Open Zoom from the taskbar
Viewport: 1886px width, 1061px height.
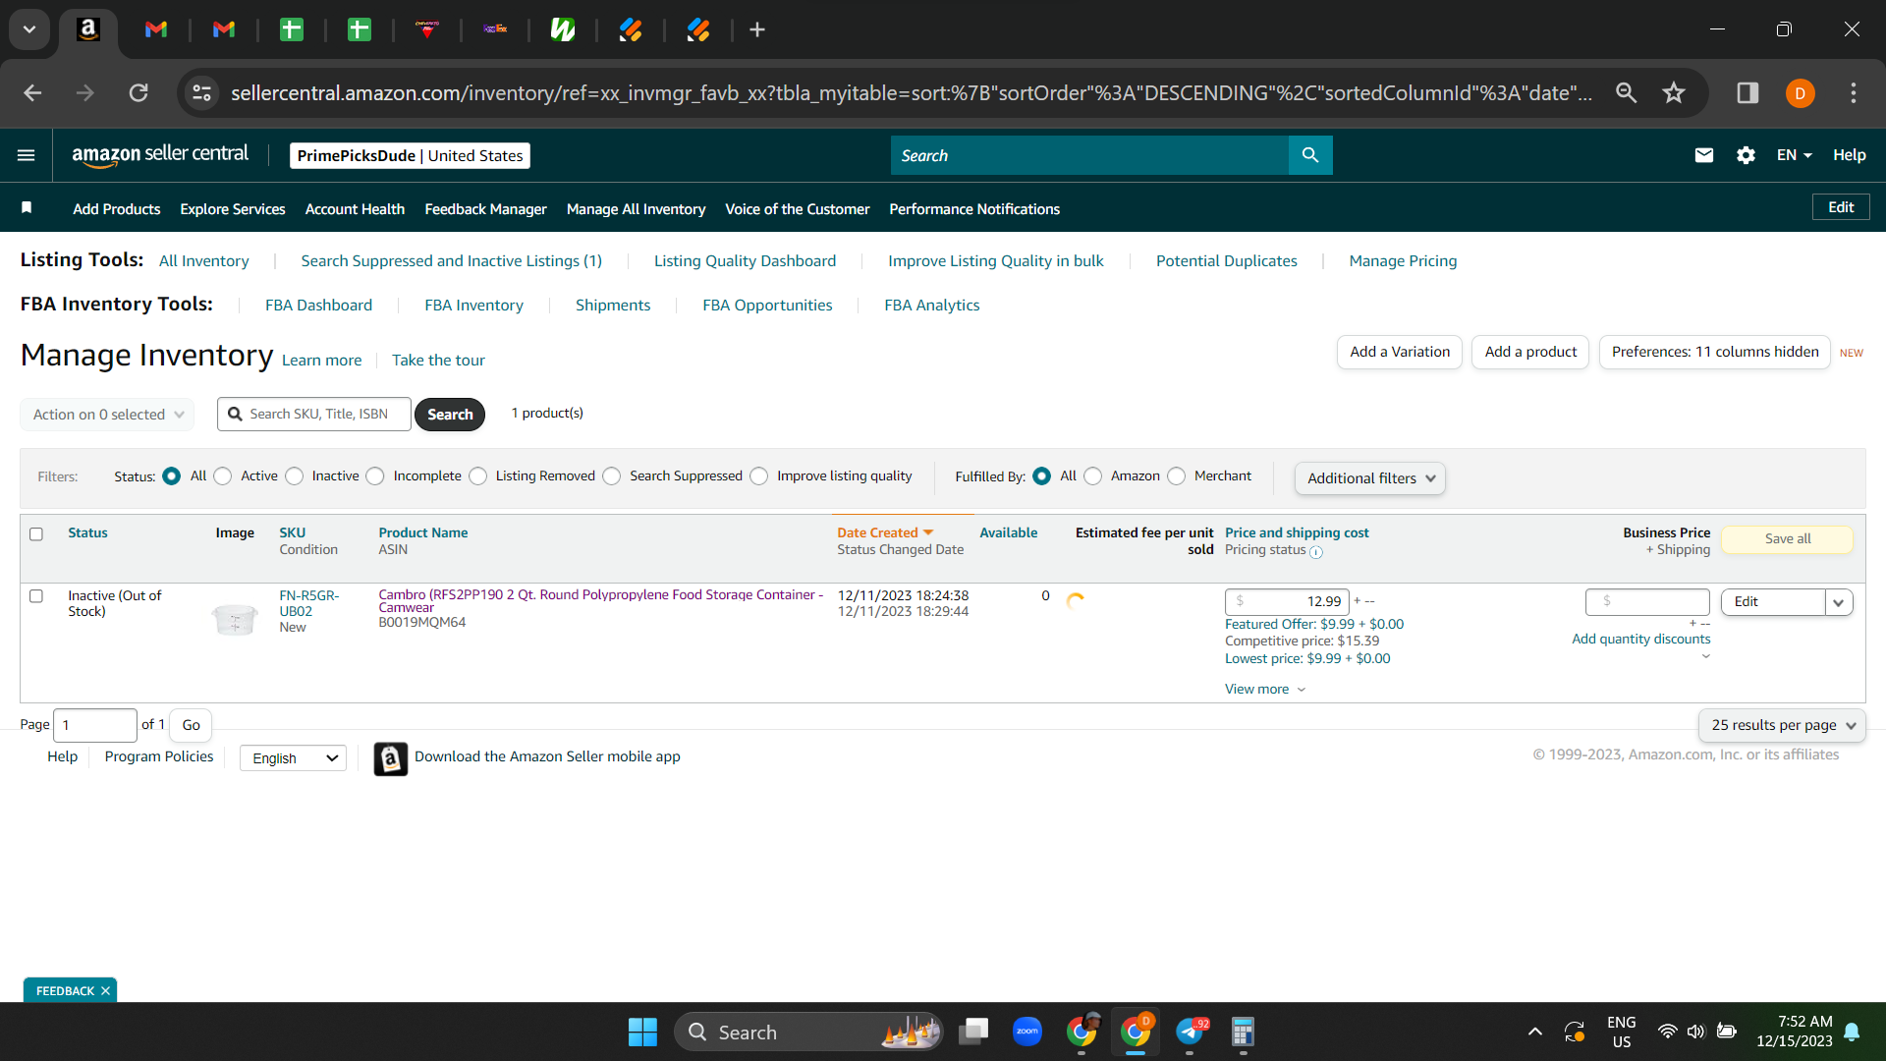pyautogui.click(x=1027, y=1032)
